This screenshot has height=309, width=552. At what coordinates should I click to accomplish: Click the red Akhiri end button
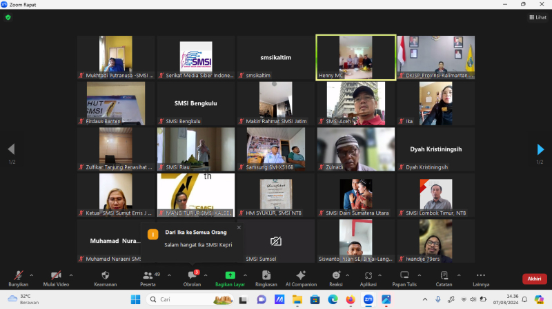tap(534, 279)
